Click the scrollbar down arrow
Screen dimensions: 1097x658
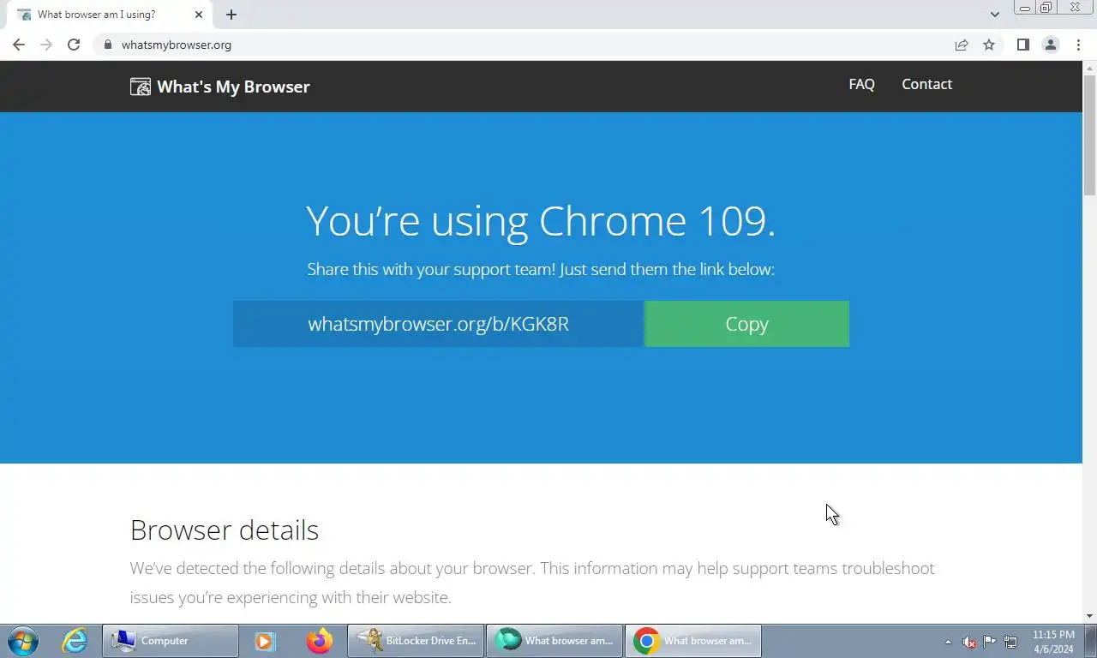point(1090,615)
